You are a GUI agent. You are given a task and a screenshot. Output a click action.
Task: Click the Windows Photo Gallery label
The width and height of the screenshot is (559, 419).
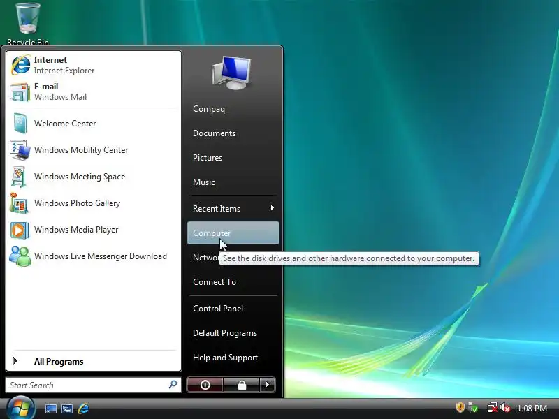77,203
